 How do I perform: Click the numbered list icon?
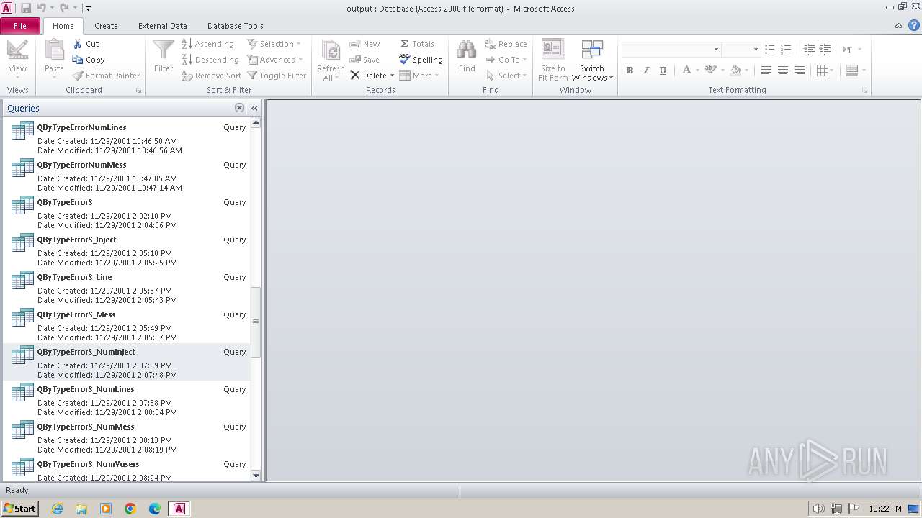tap(786, 50)
